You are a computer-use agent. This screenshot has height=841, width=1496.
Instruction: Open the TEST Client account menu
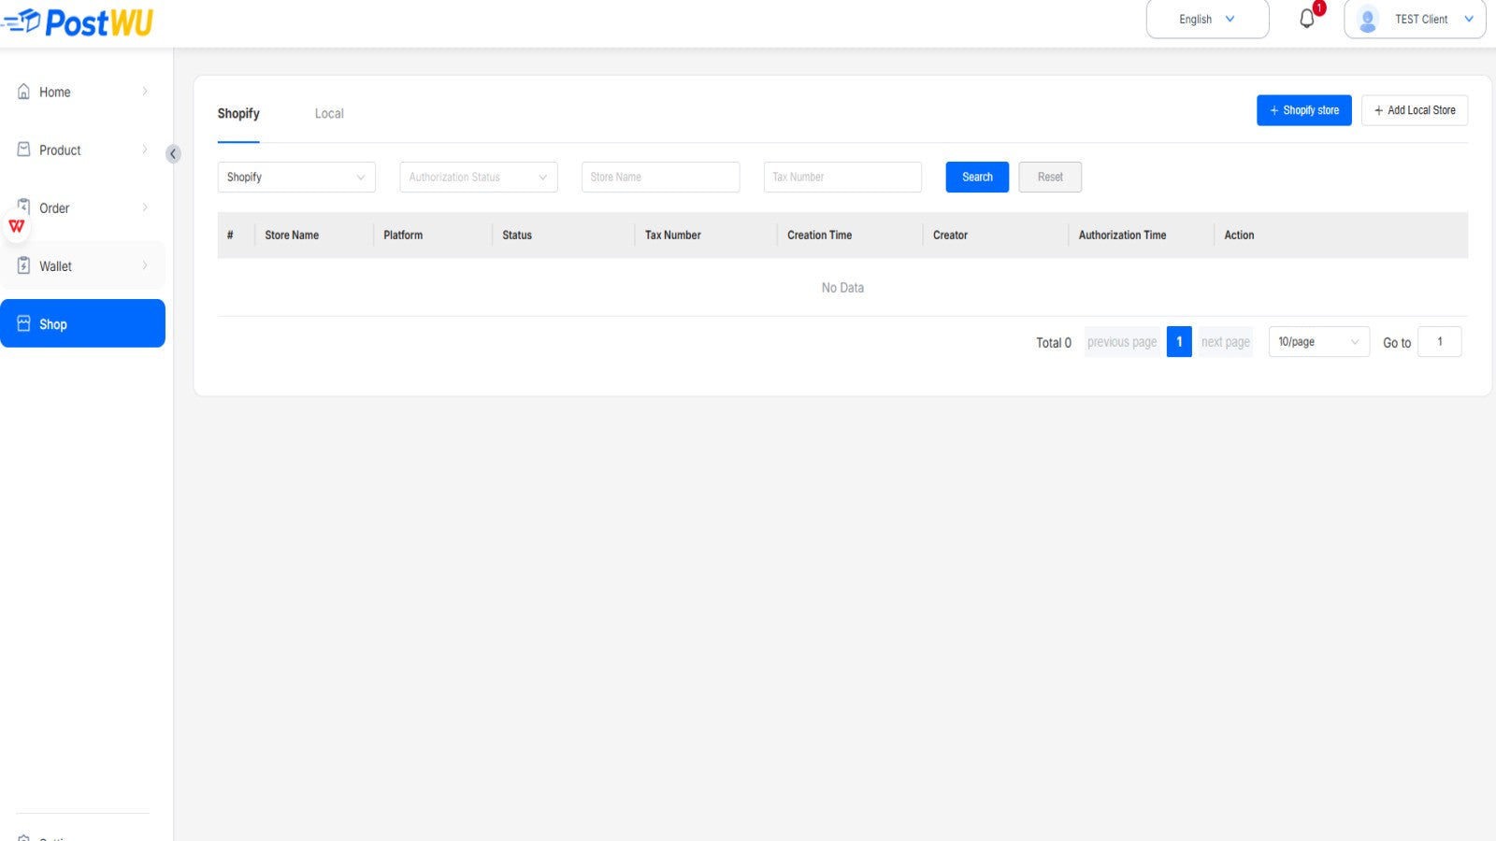(1415, 19)
